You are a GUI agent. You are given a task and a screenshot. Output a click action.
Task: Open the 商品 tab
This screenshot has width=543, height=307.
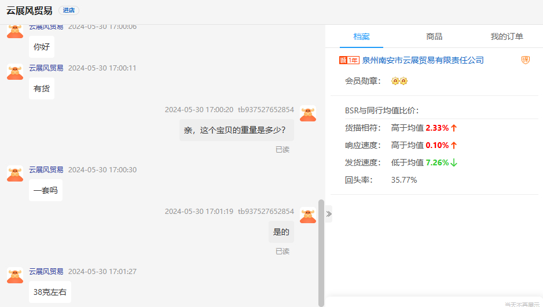pos(434,36)
